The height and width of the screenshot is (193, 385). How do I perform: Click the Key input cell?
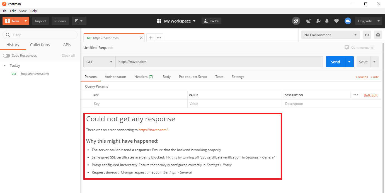point(140,104)
